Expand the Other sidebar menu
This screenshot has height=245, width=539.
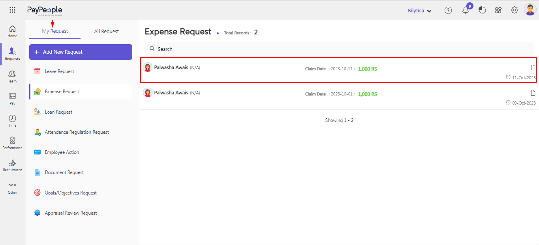(x=12, y=188)
